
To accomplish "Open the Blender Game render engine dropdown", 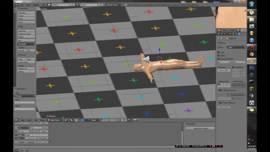I will pos(114,5).
